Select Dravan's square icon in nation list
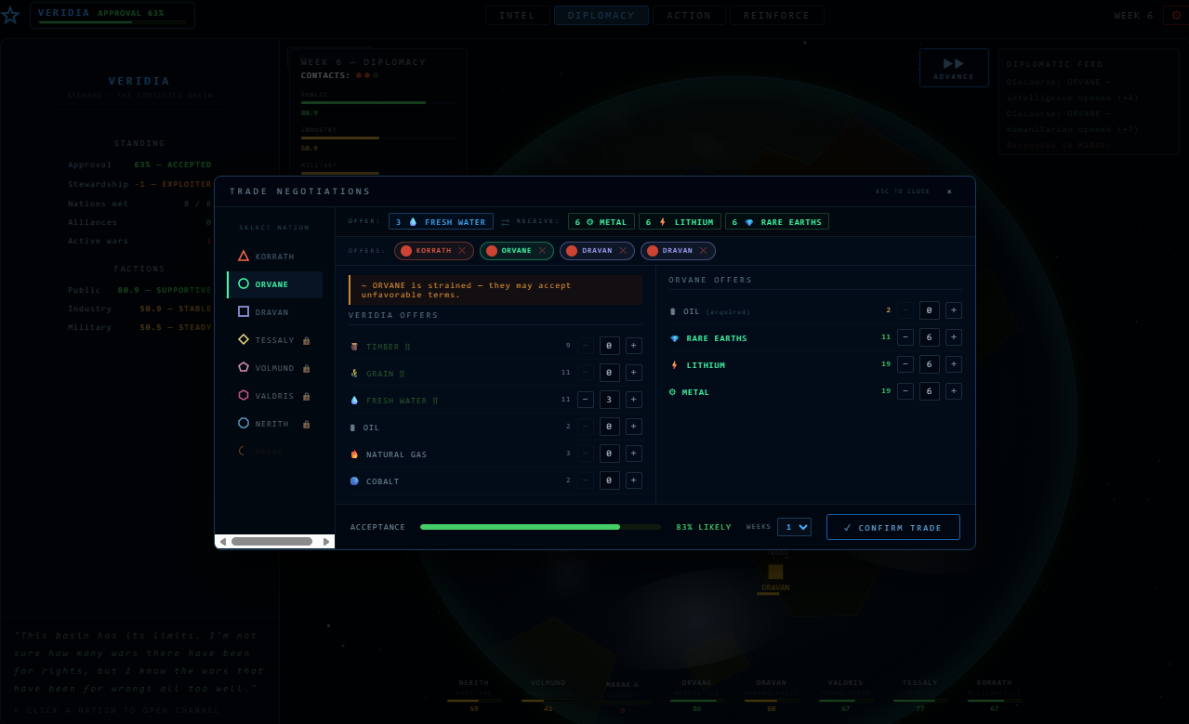This screenshot has width=1189, height=724. tap(244, 312)
